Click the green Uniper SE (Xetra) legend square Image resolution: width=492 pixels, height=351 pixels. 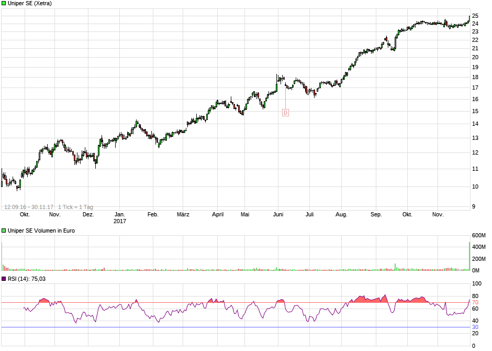coord(4,4)
